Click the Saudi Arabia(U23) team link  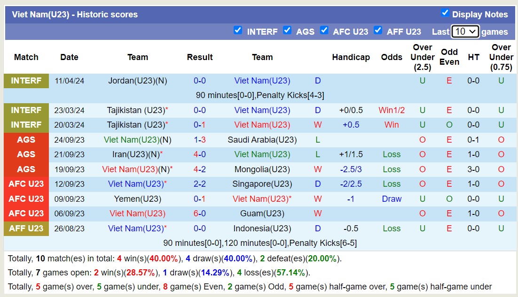click(262, 140)
